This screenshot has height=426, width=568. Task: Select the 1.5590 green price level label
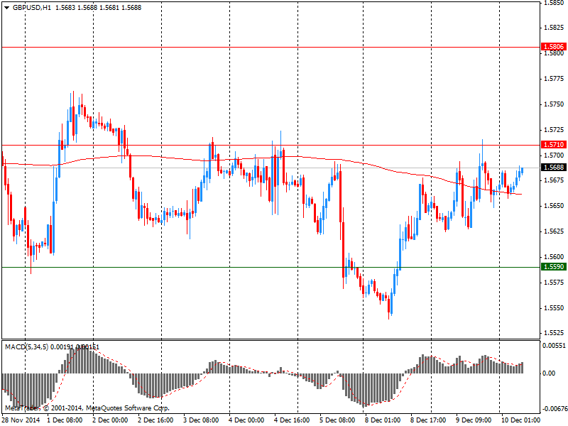point(553,267)
